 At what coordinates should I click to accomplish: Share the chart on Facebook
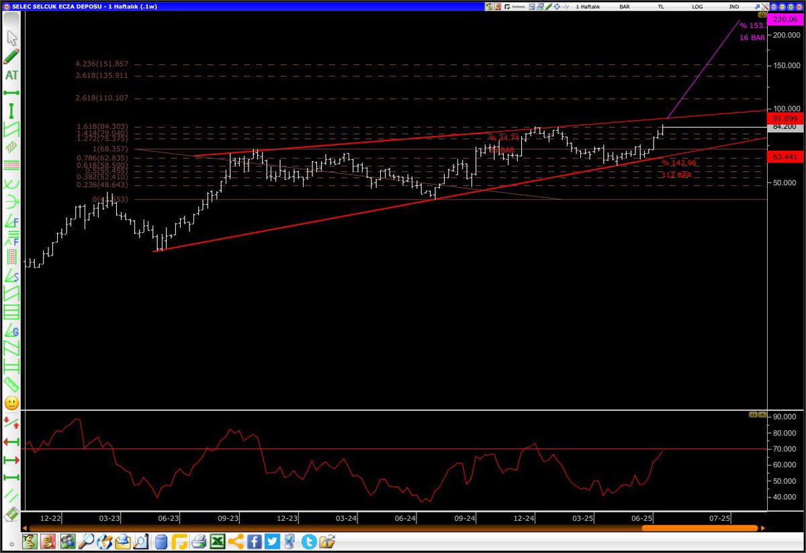pos(254,542)
